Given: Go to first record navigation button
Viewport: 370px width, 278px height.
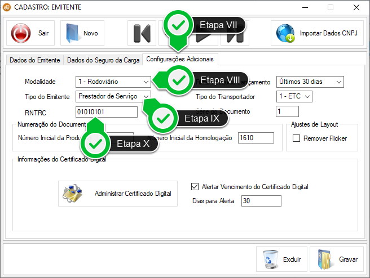Looking at the screenshot, I should pos(142,33).
